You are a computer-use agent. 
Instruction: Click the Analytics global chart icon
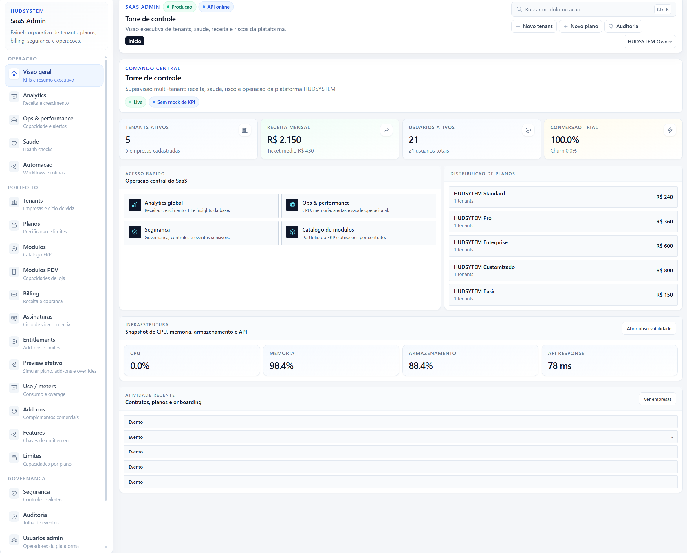pyautogui.click(x=135, y=205)
